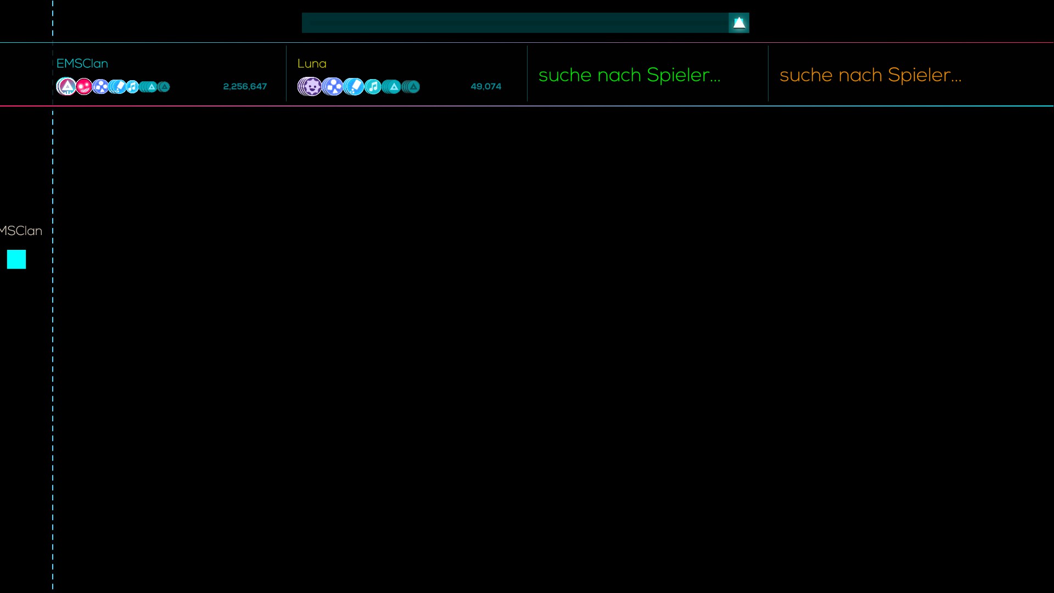The width and height of the screenshot is (1054, 593).
Task: Click EMSClan's score 2,256,647
Action: pos(245,87)
